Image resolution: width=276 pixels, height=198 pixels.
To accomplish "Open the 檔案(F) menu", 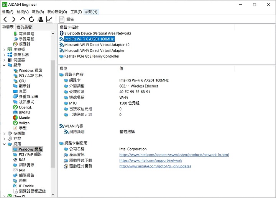I will (x=8, y=12).
